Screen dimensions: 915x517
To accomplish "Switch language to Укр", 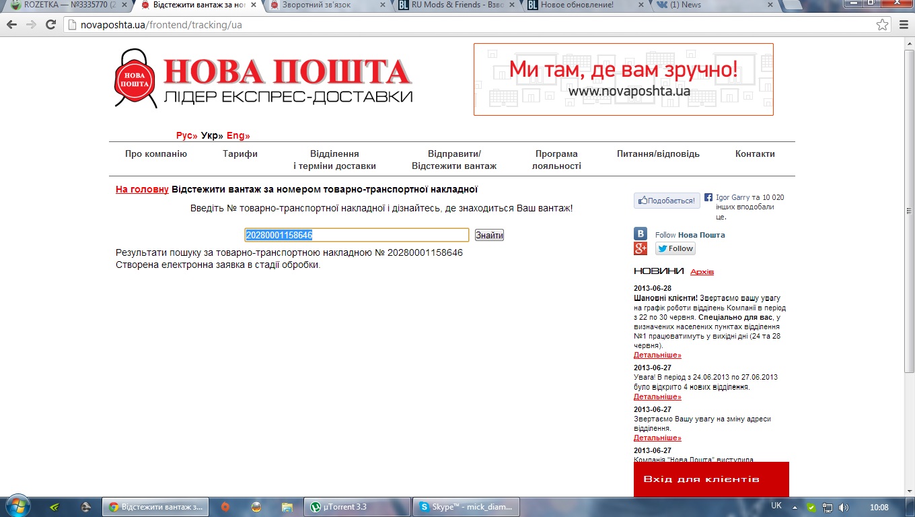I will point(212,135).
